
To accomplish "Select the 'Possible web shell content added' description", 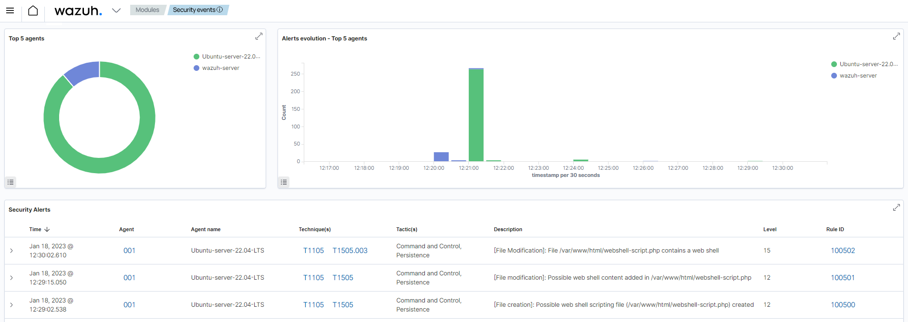I will 622,278.
